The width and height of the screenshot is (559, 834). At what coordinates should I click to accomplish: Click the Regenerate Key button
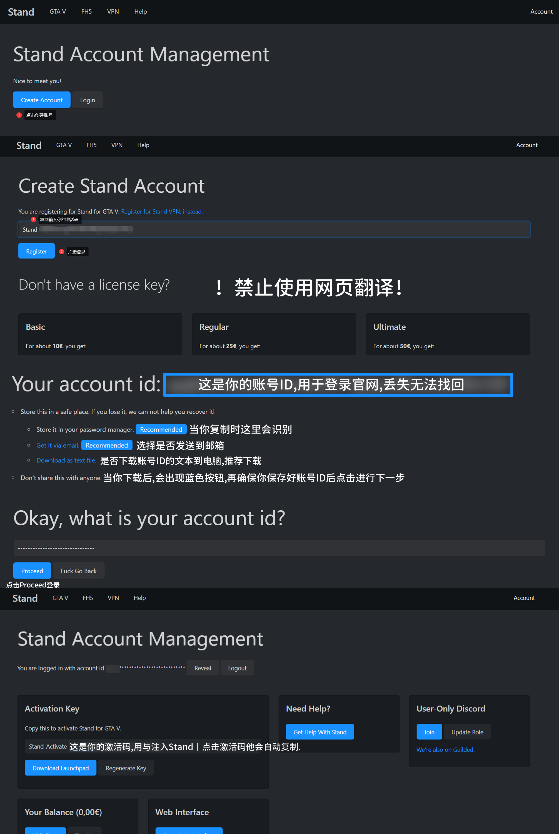(126, 768)
